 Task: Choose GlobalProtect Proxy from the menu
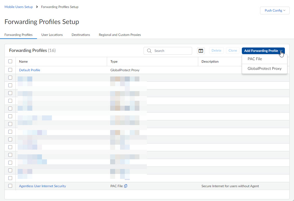point(264,68)
